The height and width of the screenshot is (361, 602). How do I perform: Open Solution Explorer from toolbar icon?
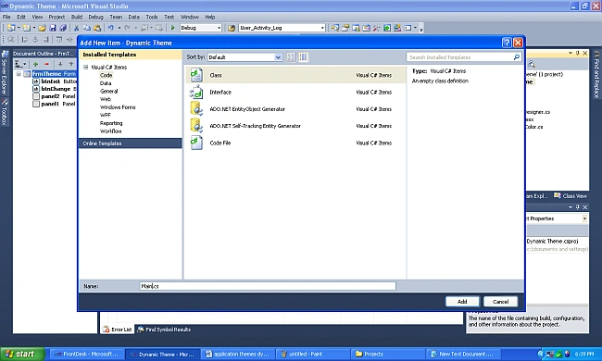point(335,28)
